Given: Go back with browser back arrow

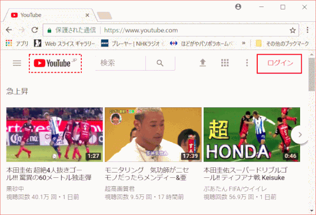Looking at the screenshot, I should pos(9,30).
